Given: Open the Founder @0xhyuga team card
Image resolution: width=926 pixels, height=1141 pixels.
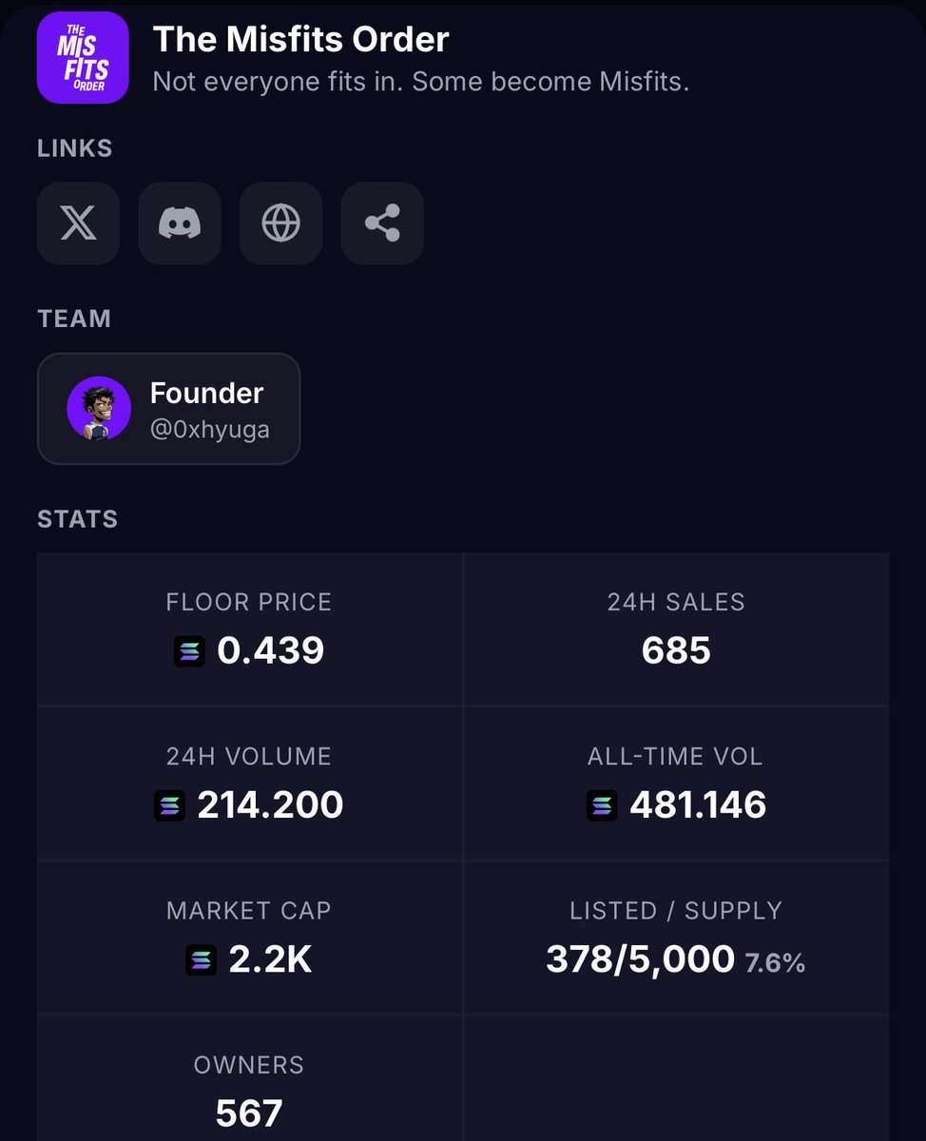Looking at the screenshot, I should (x=168, y=409).
